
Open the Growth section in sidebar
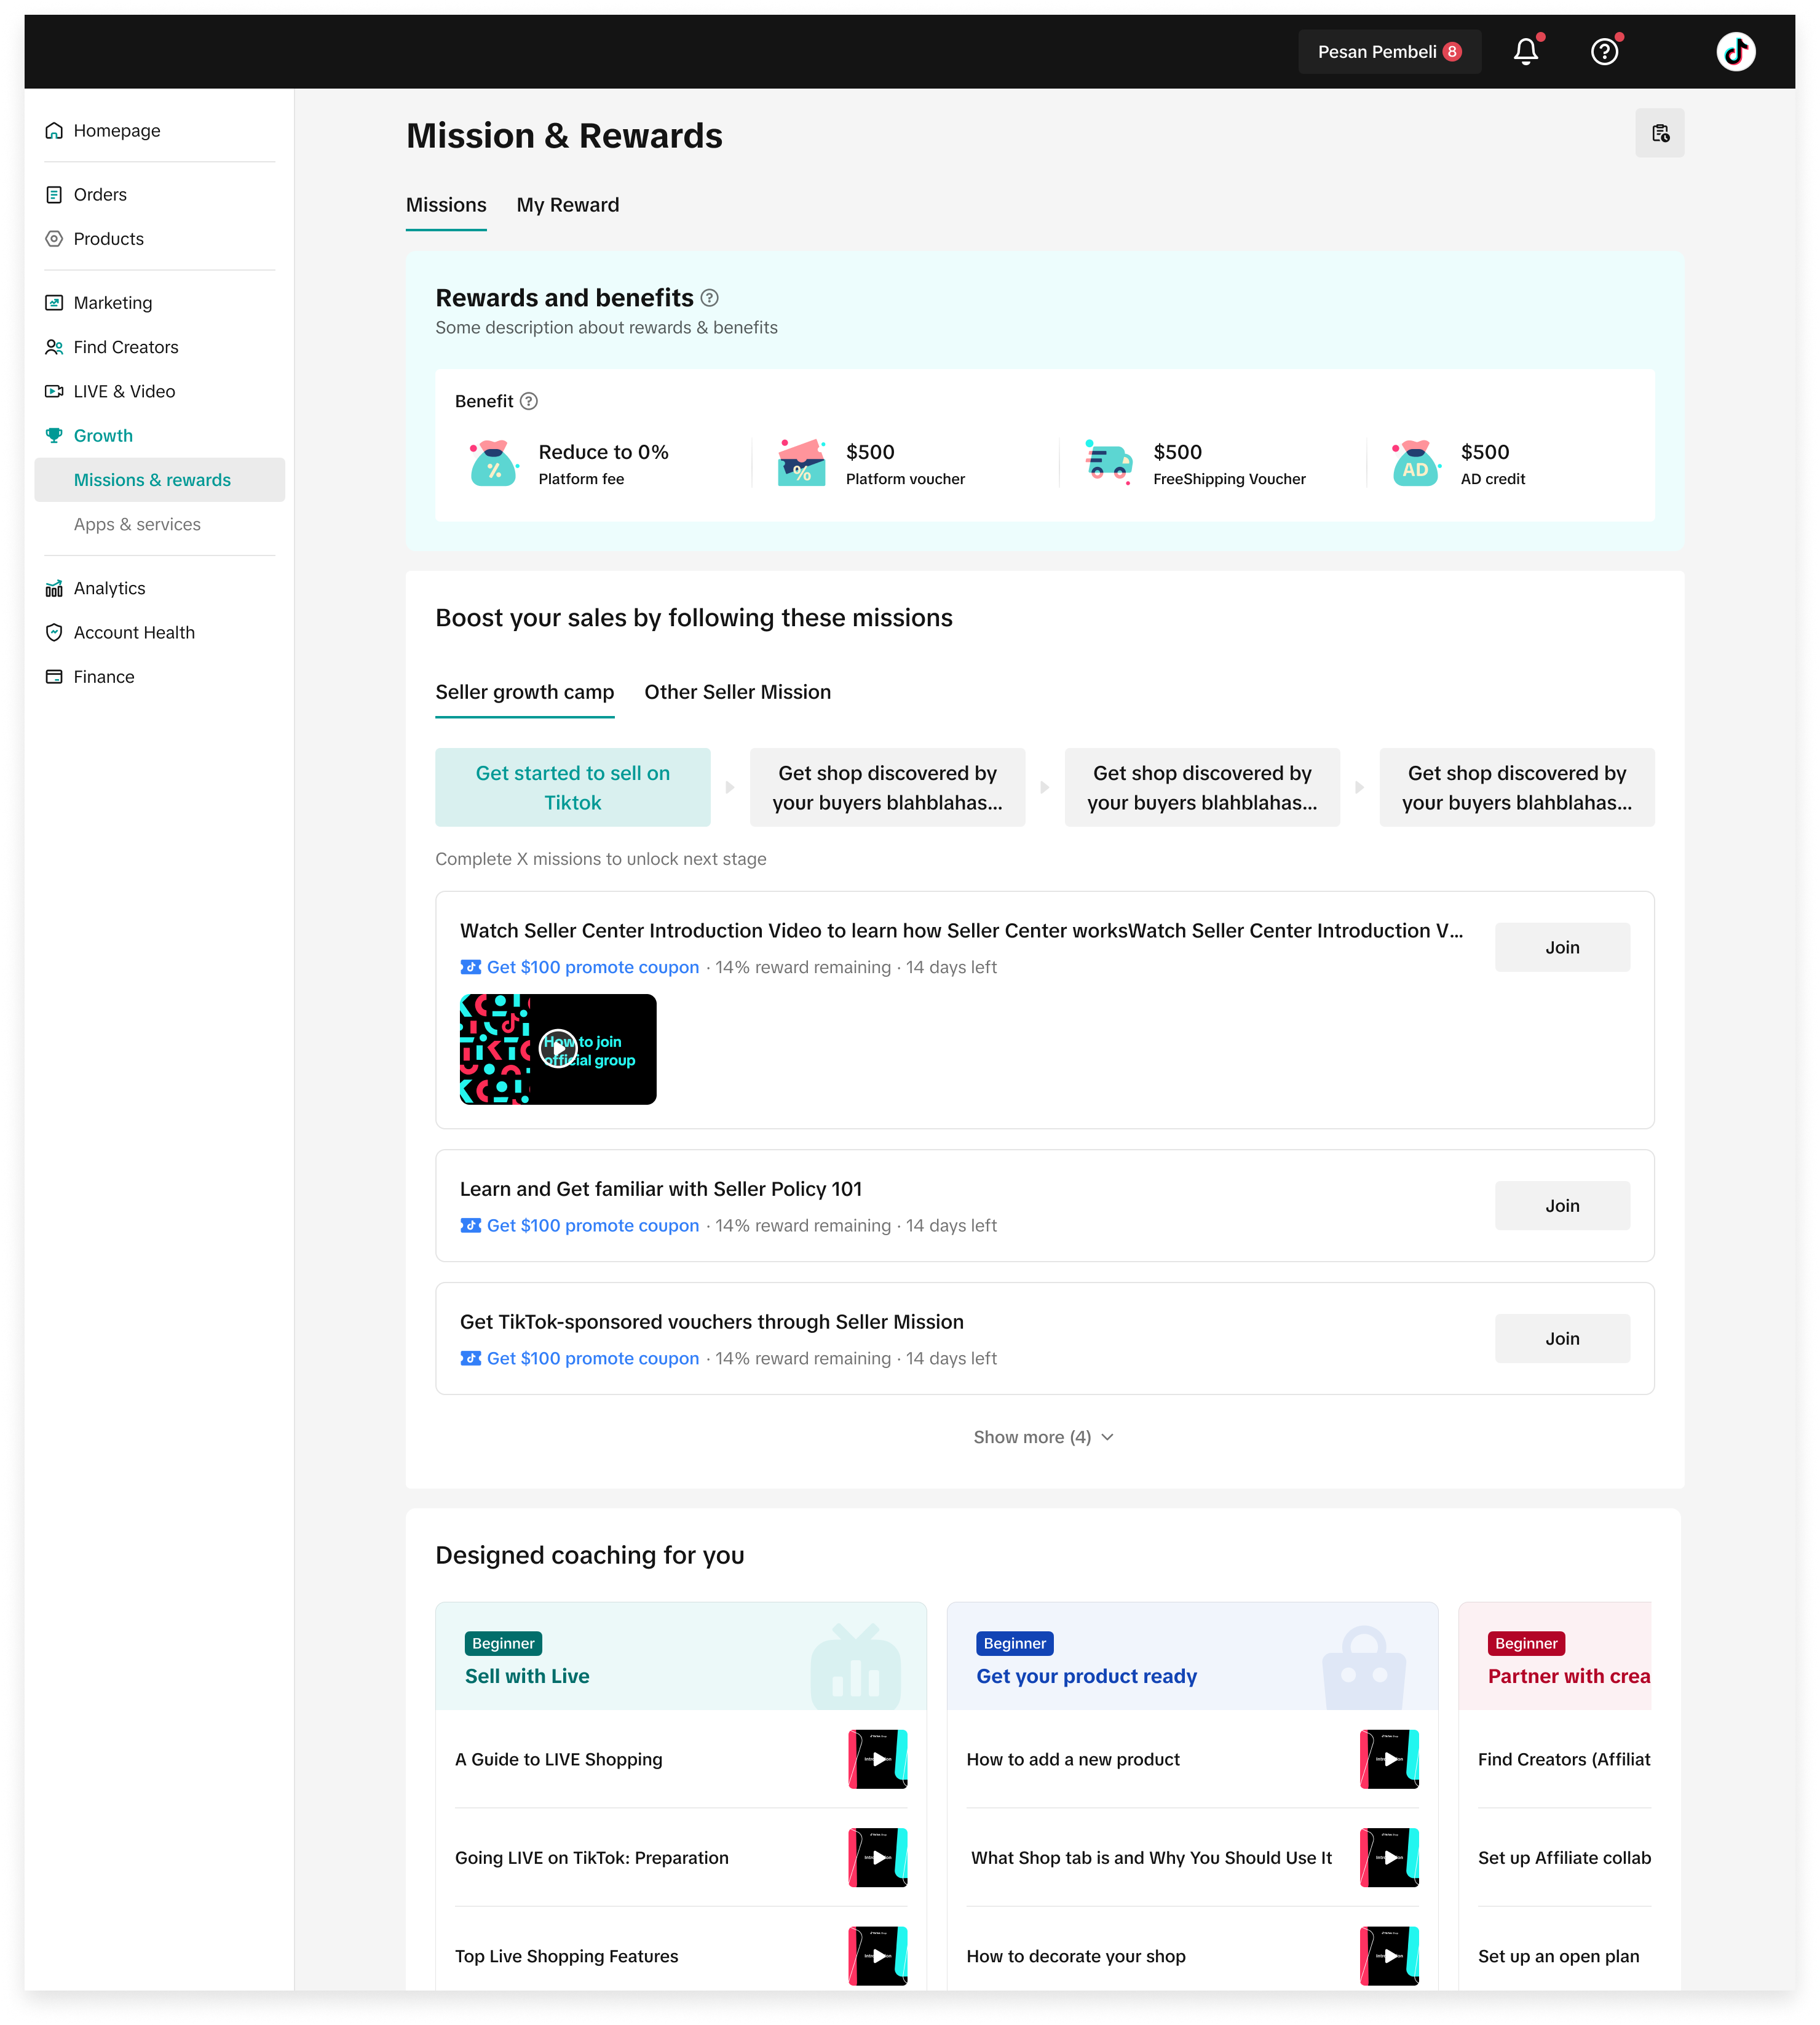(x=103, y=436)
